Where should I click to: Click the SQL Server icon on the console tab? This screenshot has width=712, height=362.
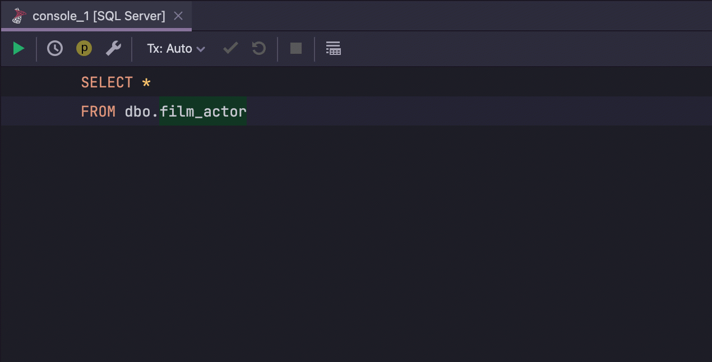[x=20, y=16]
